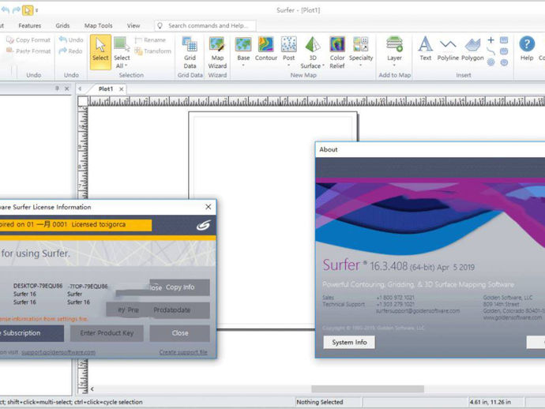Click the Create support file link

pyautogui.click(x=183, y=352)
